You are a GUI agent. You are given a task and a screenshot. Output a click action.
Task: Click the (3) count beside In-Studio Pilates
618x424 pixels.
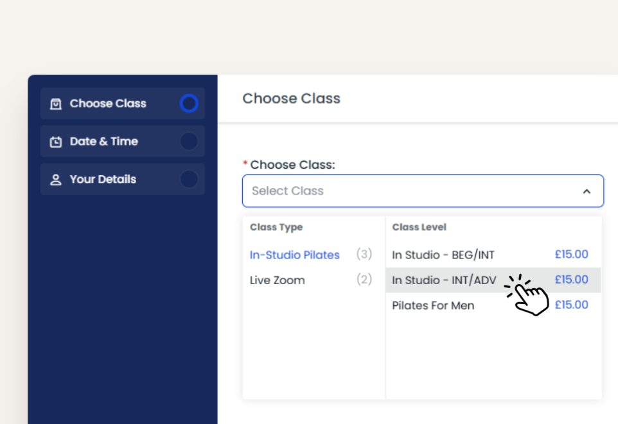[364, 255]
